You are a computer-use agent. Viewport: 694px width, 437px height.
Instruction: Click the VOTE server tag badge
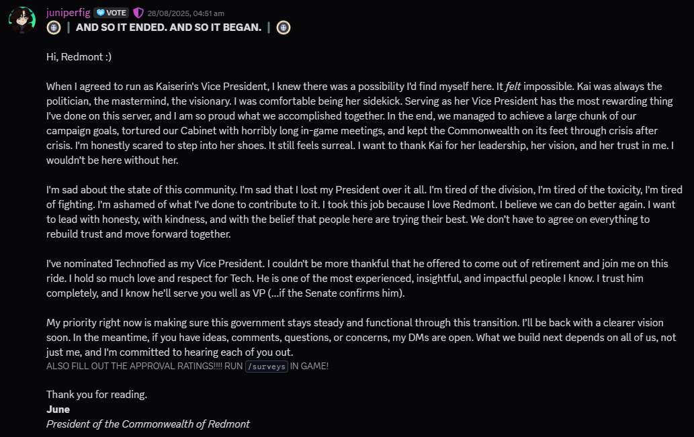112,13
